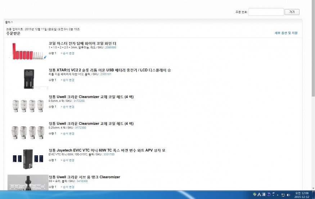The width and height of the screenshot is (315, 199).
Task: Open the 세부 옵션 및 지원 link
Action: pos(286,33)
